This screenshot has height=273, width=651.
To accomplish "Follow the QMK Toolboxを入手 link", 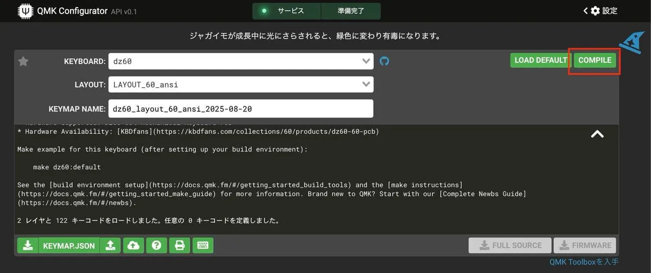I will point(584,262).
